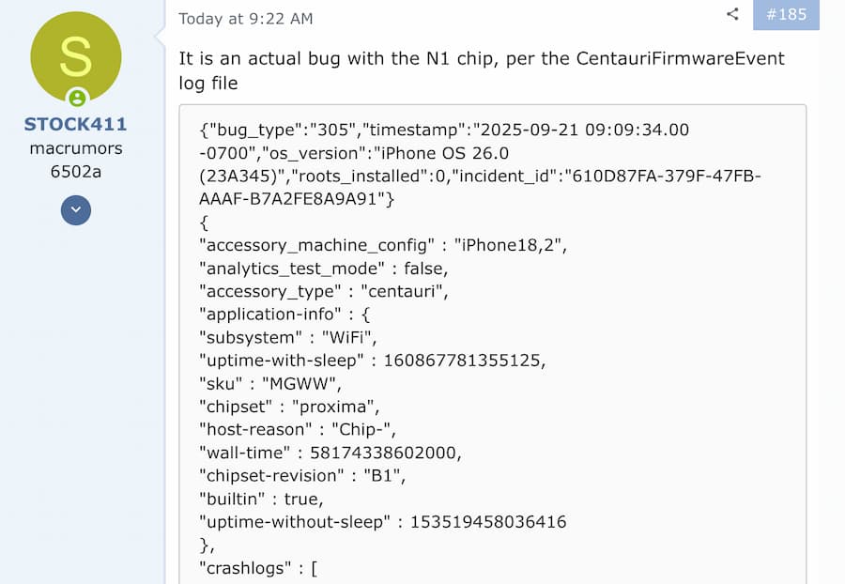Click the "crashlogs" : [ line

coord(258,566)
